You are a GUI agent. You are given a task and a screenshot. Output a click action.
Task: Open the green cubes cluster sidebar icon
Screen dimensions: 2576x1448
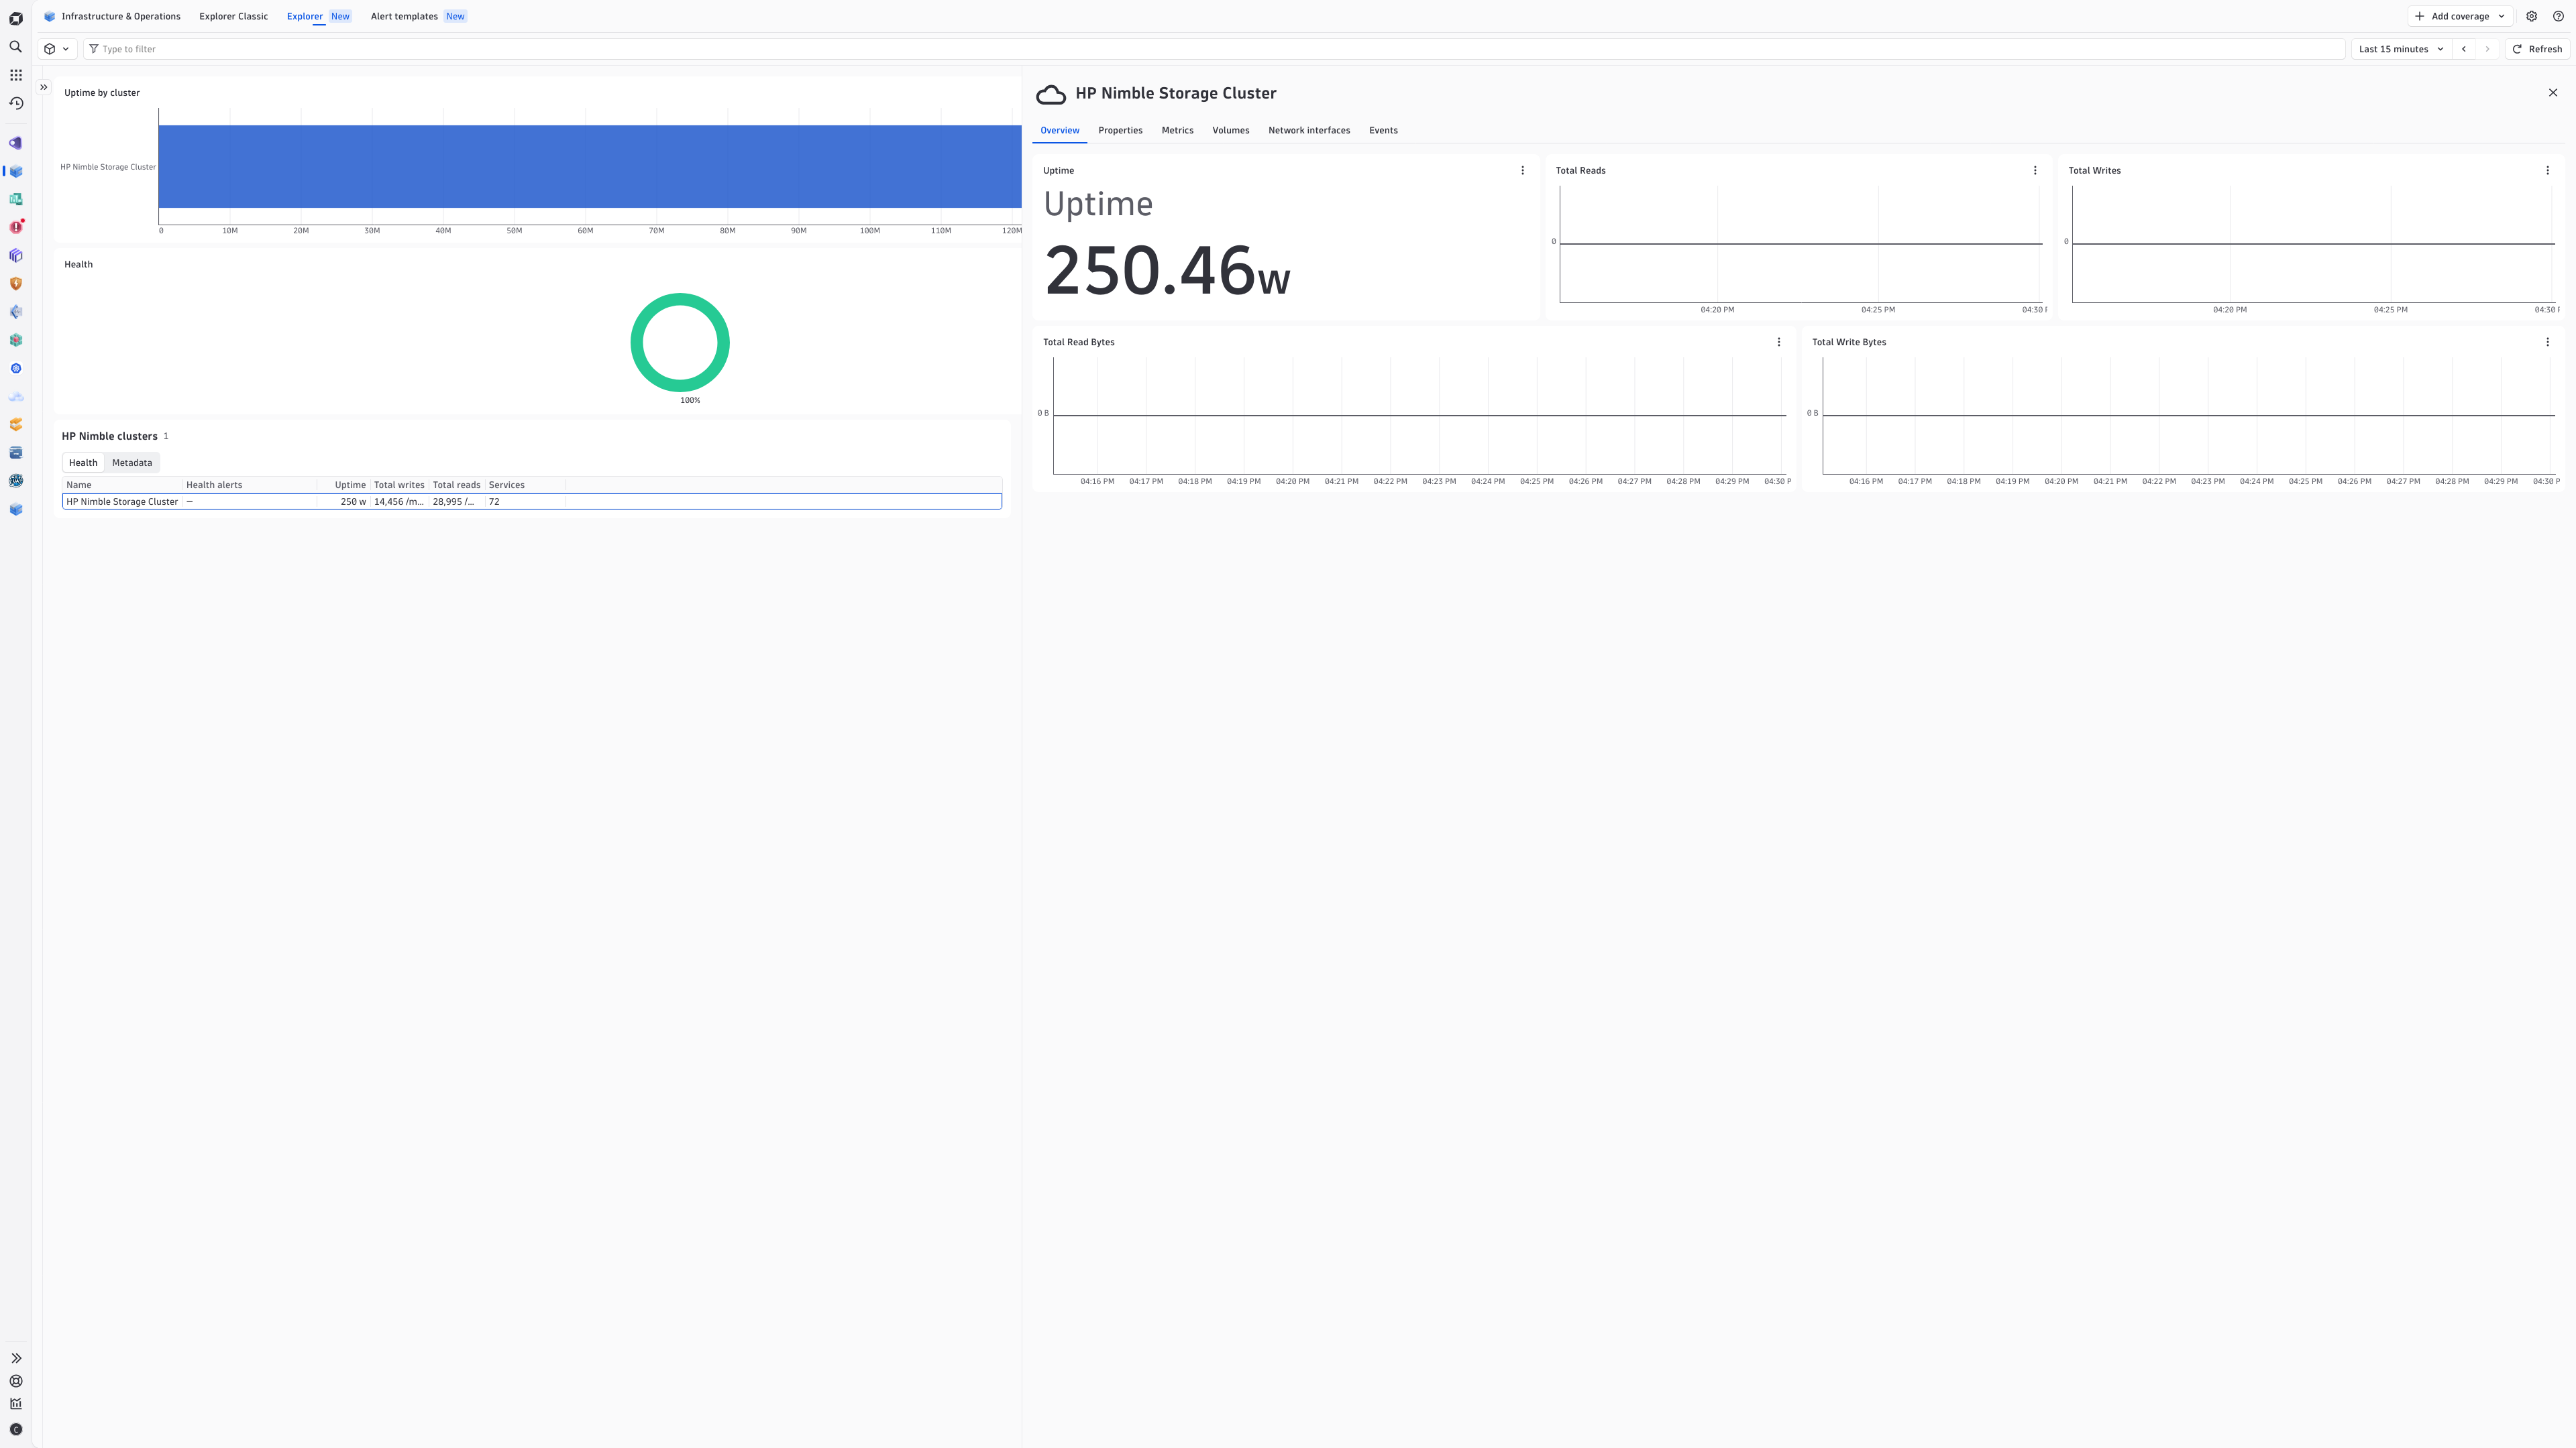point(16,340)
